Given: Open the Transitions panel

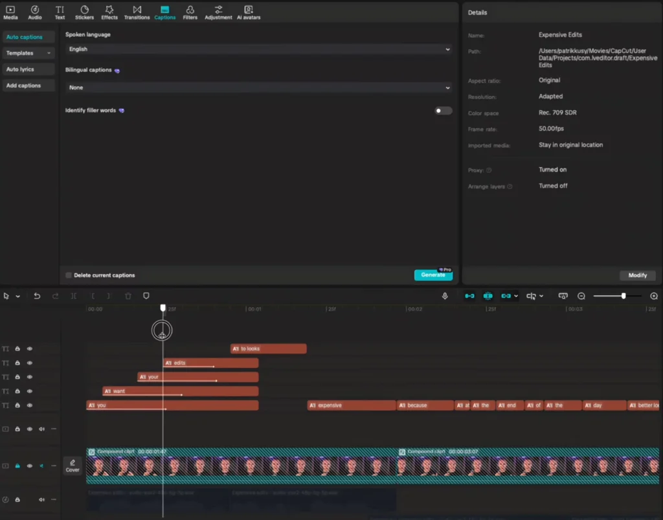Looking at the screenshot, I should click(x=137, y=12).
